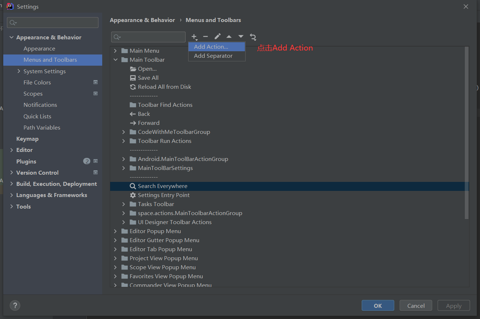Select the Scope View Popup Menu row

coord(289,267)
